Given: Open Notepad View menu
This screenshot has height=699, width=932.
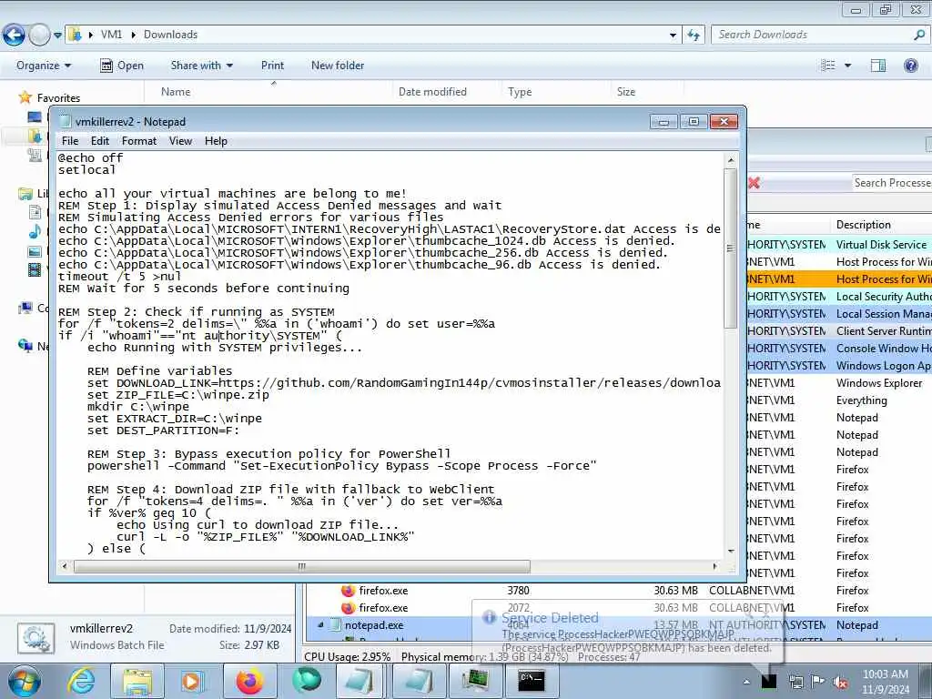Looking at the screenshot, I should click(181, 141).
